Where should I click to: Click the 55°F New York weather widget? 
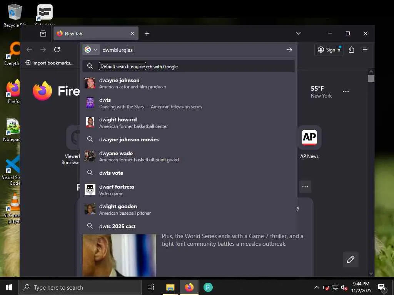pyautogui.click(x=321, y=92)
